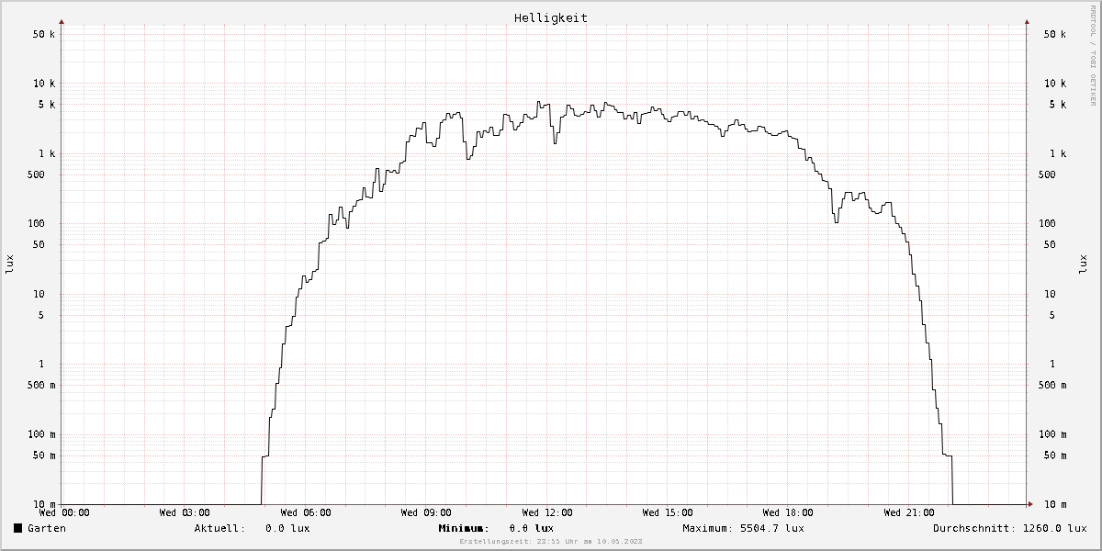Click the 10 m label on right axis
Screen dimensions: 1102x551
pos(1055,504)
